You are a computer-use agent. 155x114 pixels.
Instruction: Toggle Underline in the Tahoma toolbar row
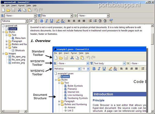[51, 21]
